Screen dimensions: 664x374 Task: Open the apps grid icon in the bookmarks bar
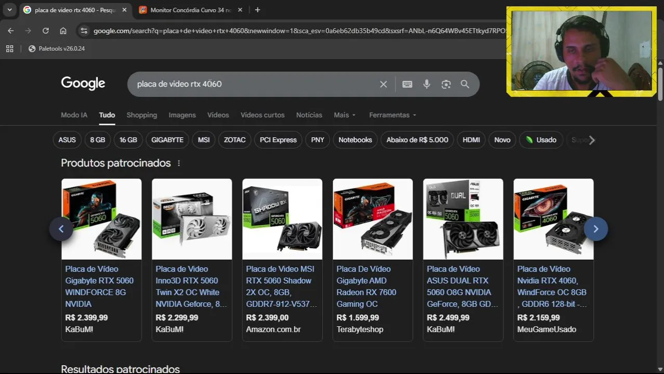[9, 48]
